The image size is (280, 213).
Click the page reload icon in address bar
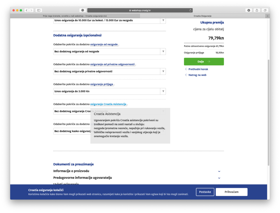190,10
